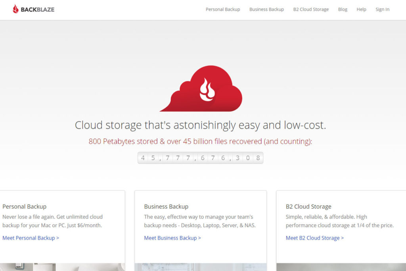The height and width of the screenshot is (271, 406).
Task: Go to the Blog page
Action: pyautogui.click(x=343, y=10)
